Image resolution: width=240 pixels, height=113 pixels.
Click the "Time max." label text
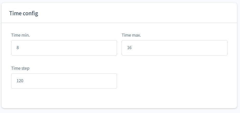(x=131, y=35)
